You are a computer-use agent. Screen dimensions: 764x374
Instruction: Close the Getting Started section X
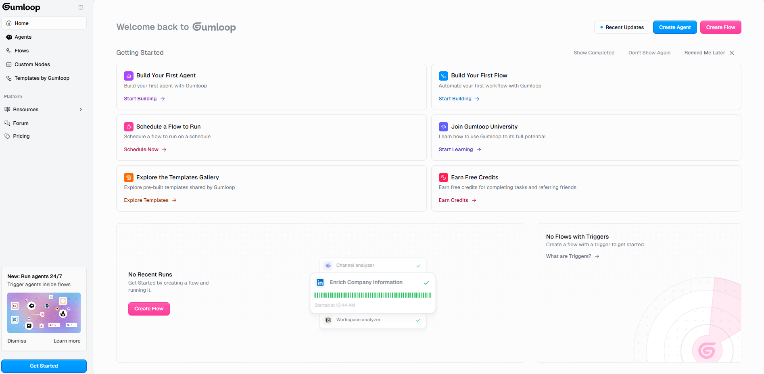732,53
